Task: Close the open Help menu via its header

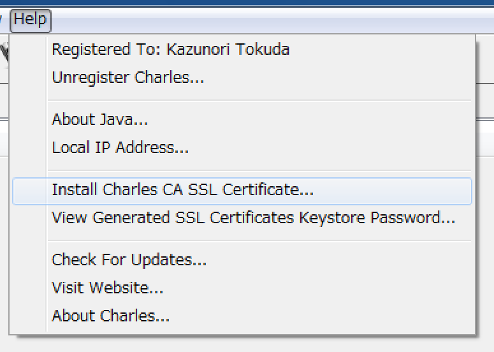Action: tap(31, 21)
